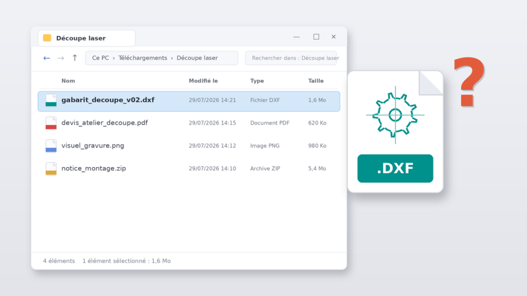Image resolution: width=527 pixels, height=296 pixels.
Task: Go forward with the right arrow
Action: pyautogui.click(x=61, y=58)
